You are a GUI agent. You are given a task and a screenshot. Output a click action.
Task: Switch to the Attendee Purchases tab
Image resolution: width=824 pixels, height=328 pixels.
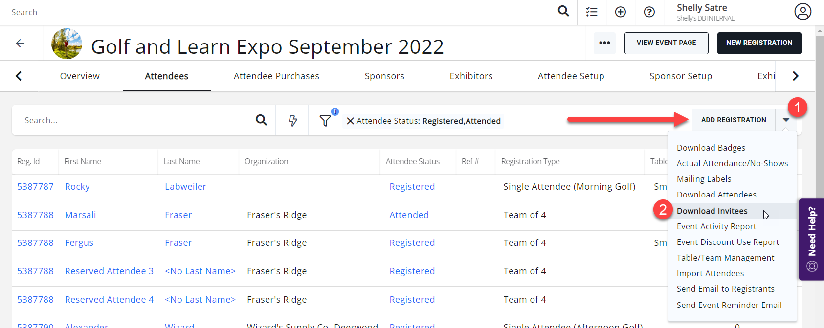pos(276,76)
